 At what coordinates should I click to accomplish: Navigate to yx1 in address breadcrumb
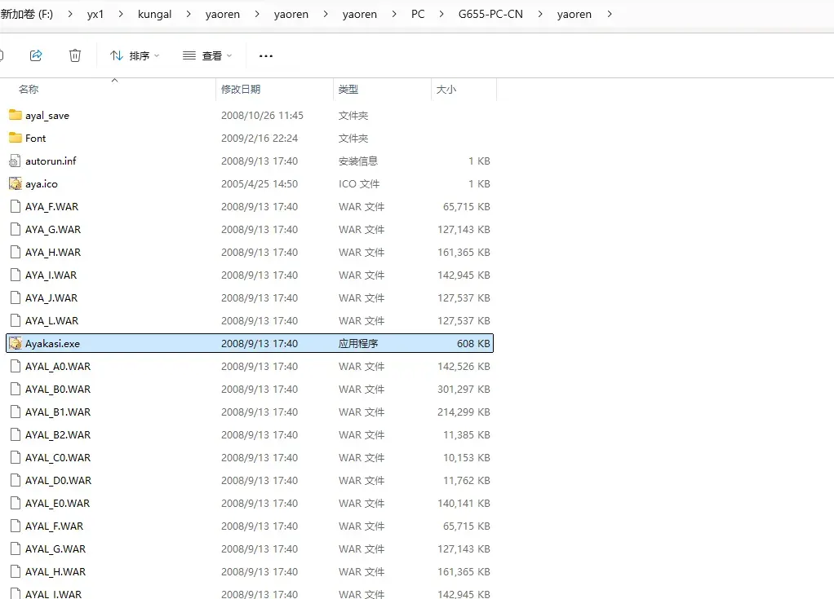[x=95, y=15]
